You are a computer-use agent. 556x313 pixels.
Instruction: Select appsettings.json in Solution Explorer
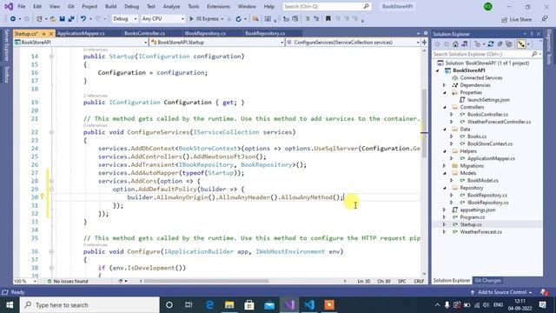click(x=478, y=210)
